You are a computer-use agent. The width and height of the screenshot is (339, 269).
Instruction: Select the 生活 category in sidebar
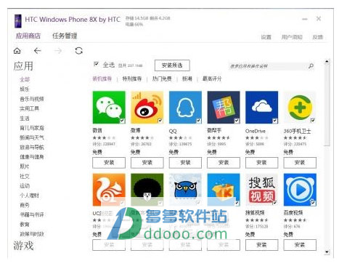pyautogui.click(x=25, y=119)
